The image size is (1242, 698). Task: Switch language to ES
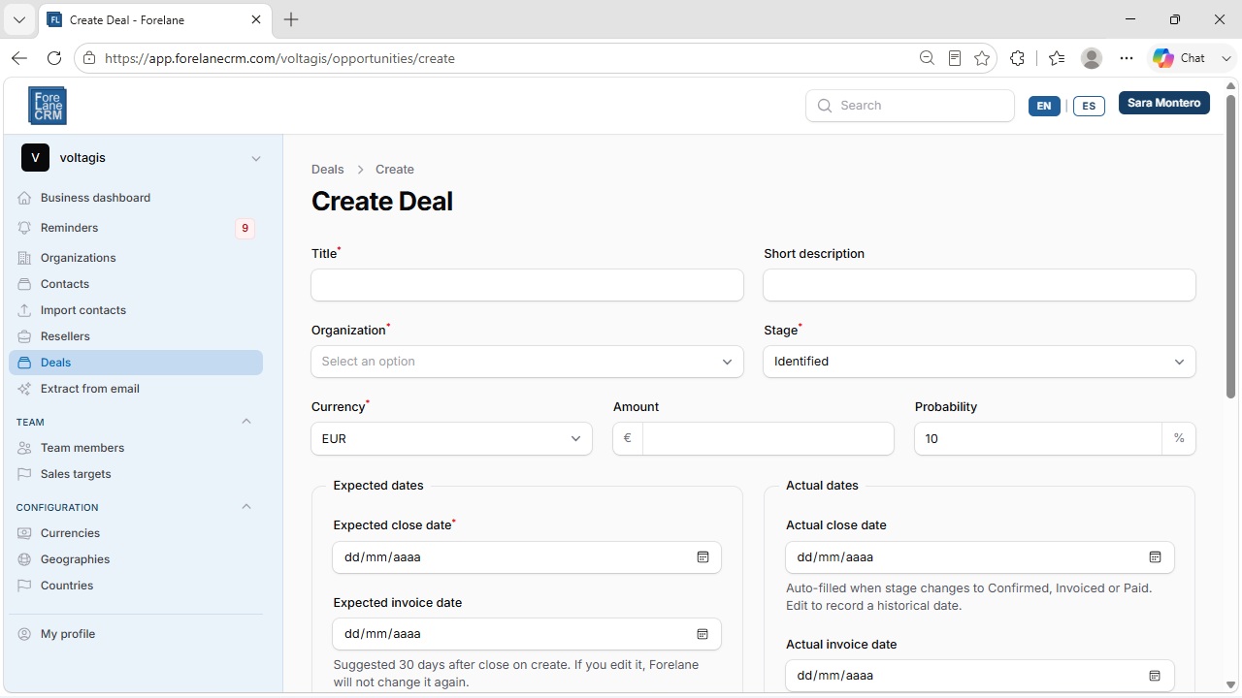point(1089,106)
